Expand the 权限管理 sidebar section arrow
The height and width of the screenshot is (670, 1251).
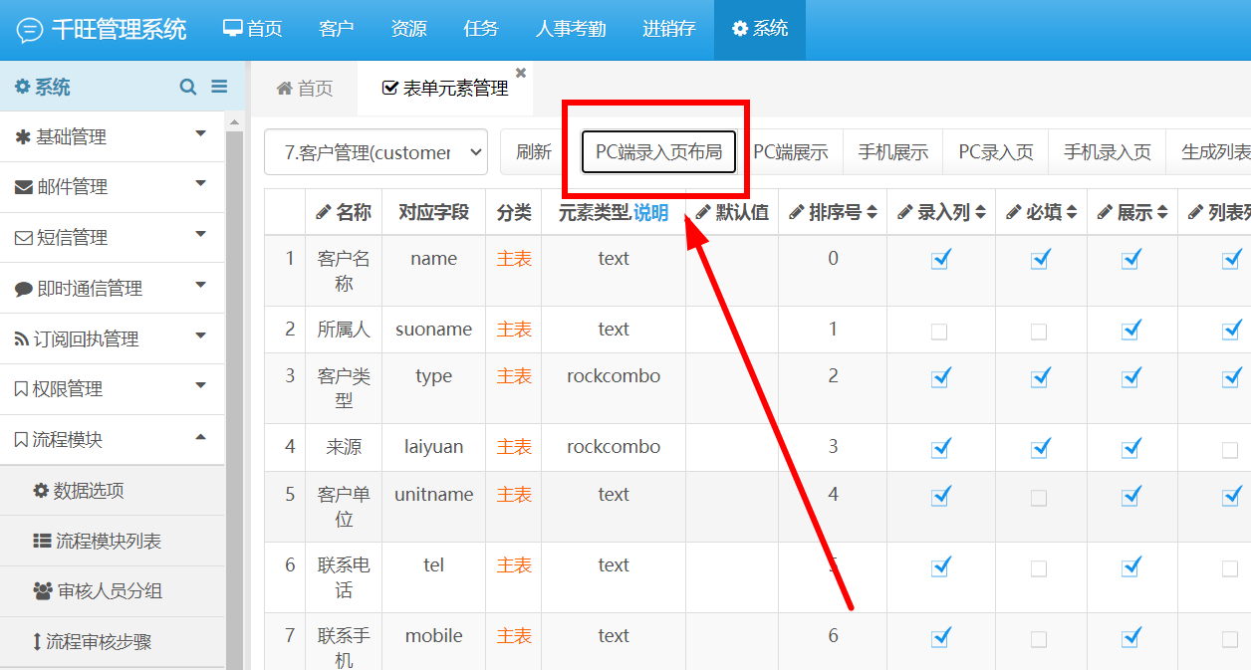point(200,385)
